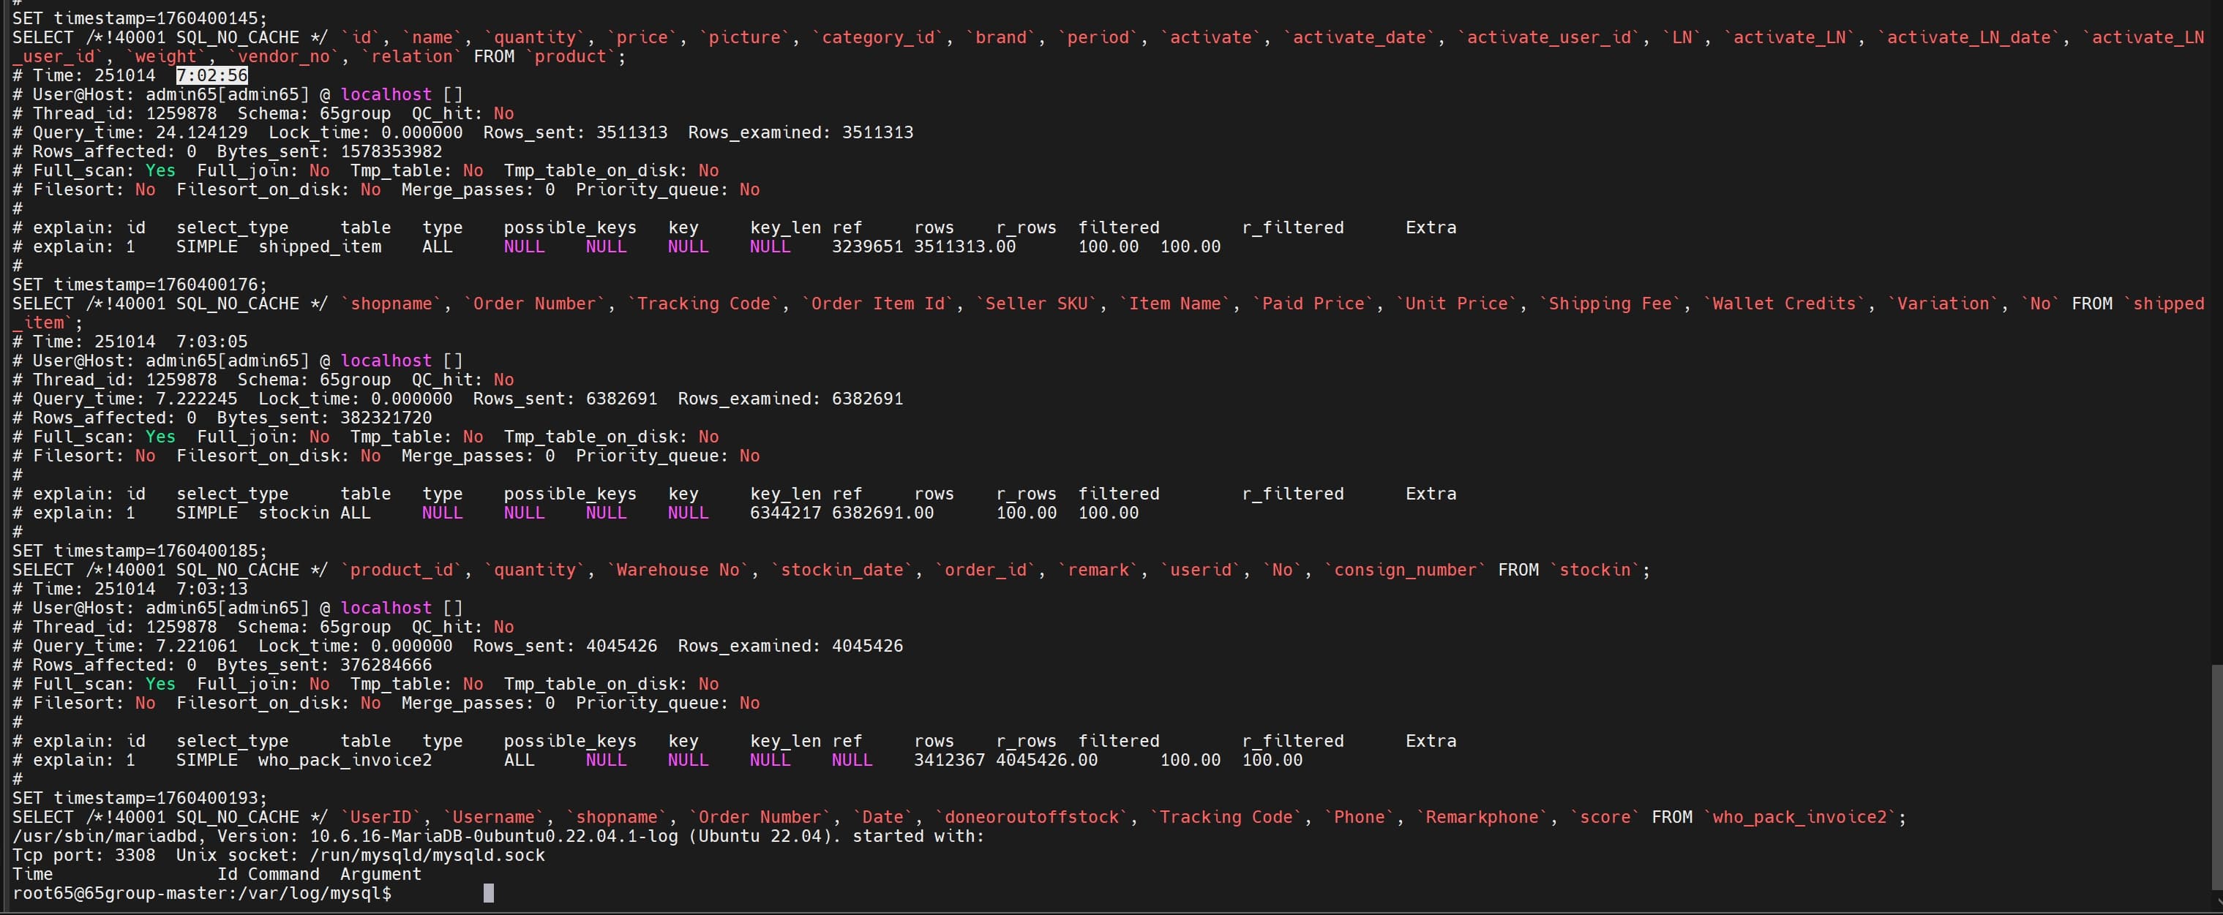
Task: Click shipped_item in the explain row
Action: (319, 246)
